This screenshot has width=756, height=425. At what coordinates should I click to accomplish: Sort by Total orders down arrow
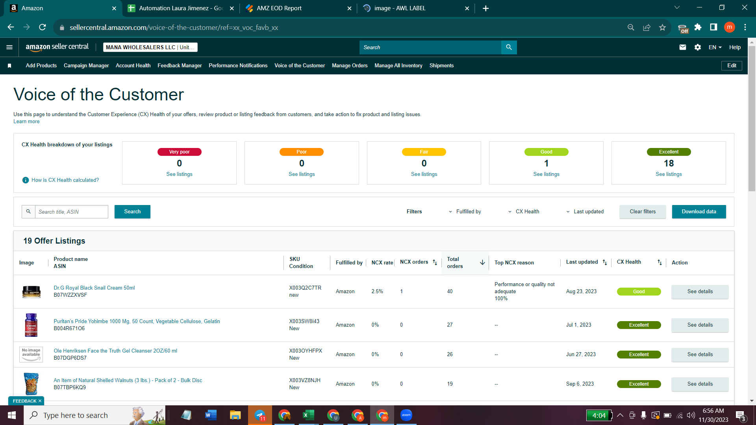coord(482,262)
